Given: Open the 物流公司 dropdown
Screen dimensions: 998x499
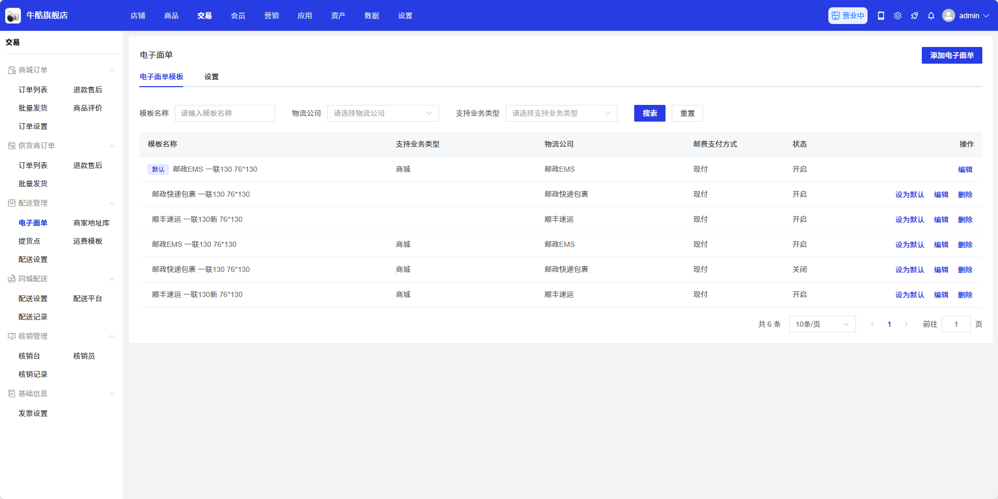Looking at the screenshot, I should pyautogui.click(x=383, y=113).
